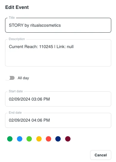Screen dimensions: 116x162
Task: Choose the blue color dot
Action: [x=20, y=139]
